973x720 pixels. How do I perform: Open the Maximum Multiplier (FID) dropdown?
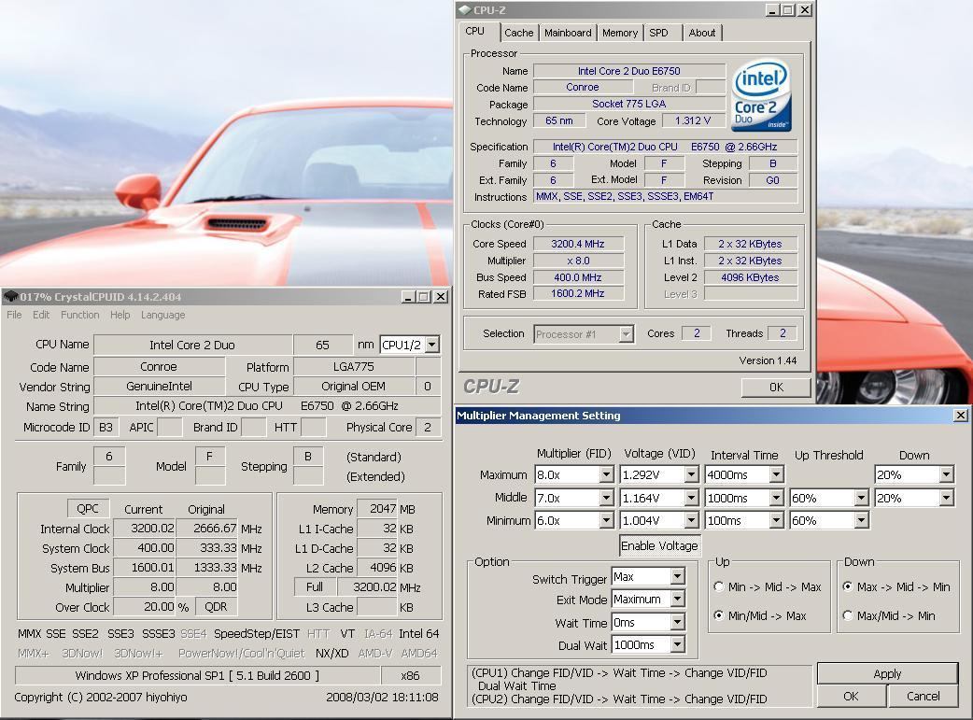coord(606,474)
